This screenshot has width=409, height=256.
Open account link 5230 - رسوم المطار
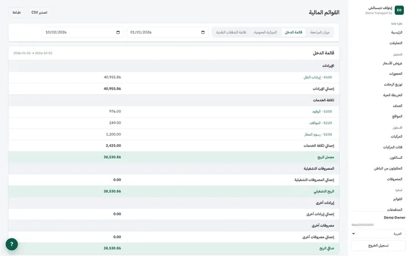point(318,135)
